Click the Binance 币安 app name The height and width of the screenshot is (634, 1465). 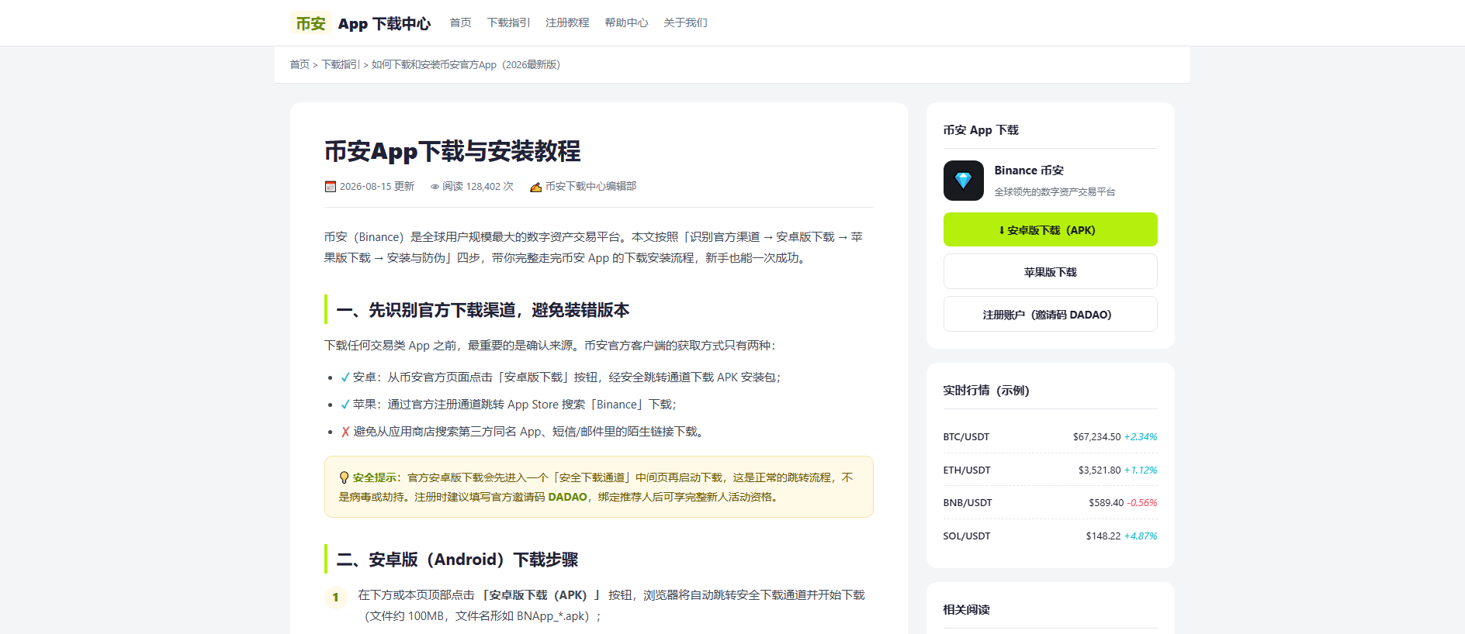(1029, 171)
